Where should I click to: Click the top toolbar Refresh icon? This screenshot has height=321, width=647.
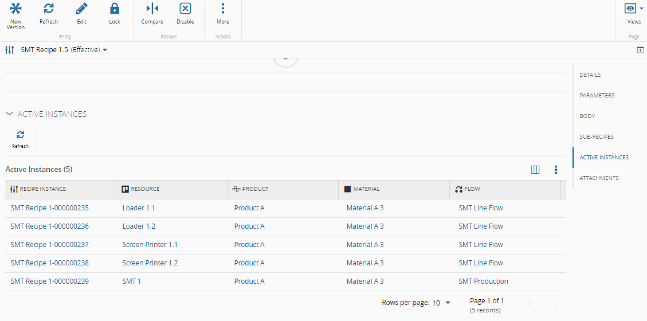49,9
